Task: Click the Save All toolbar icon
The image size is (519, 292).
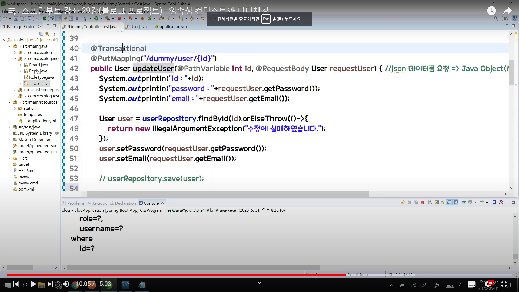Action: coord(22,18)
